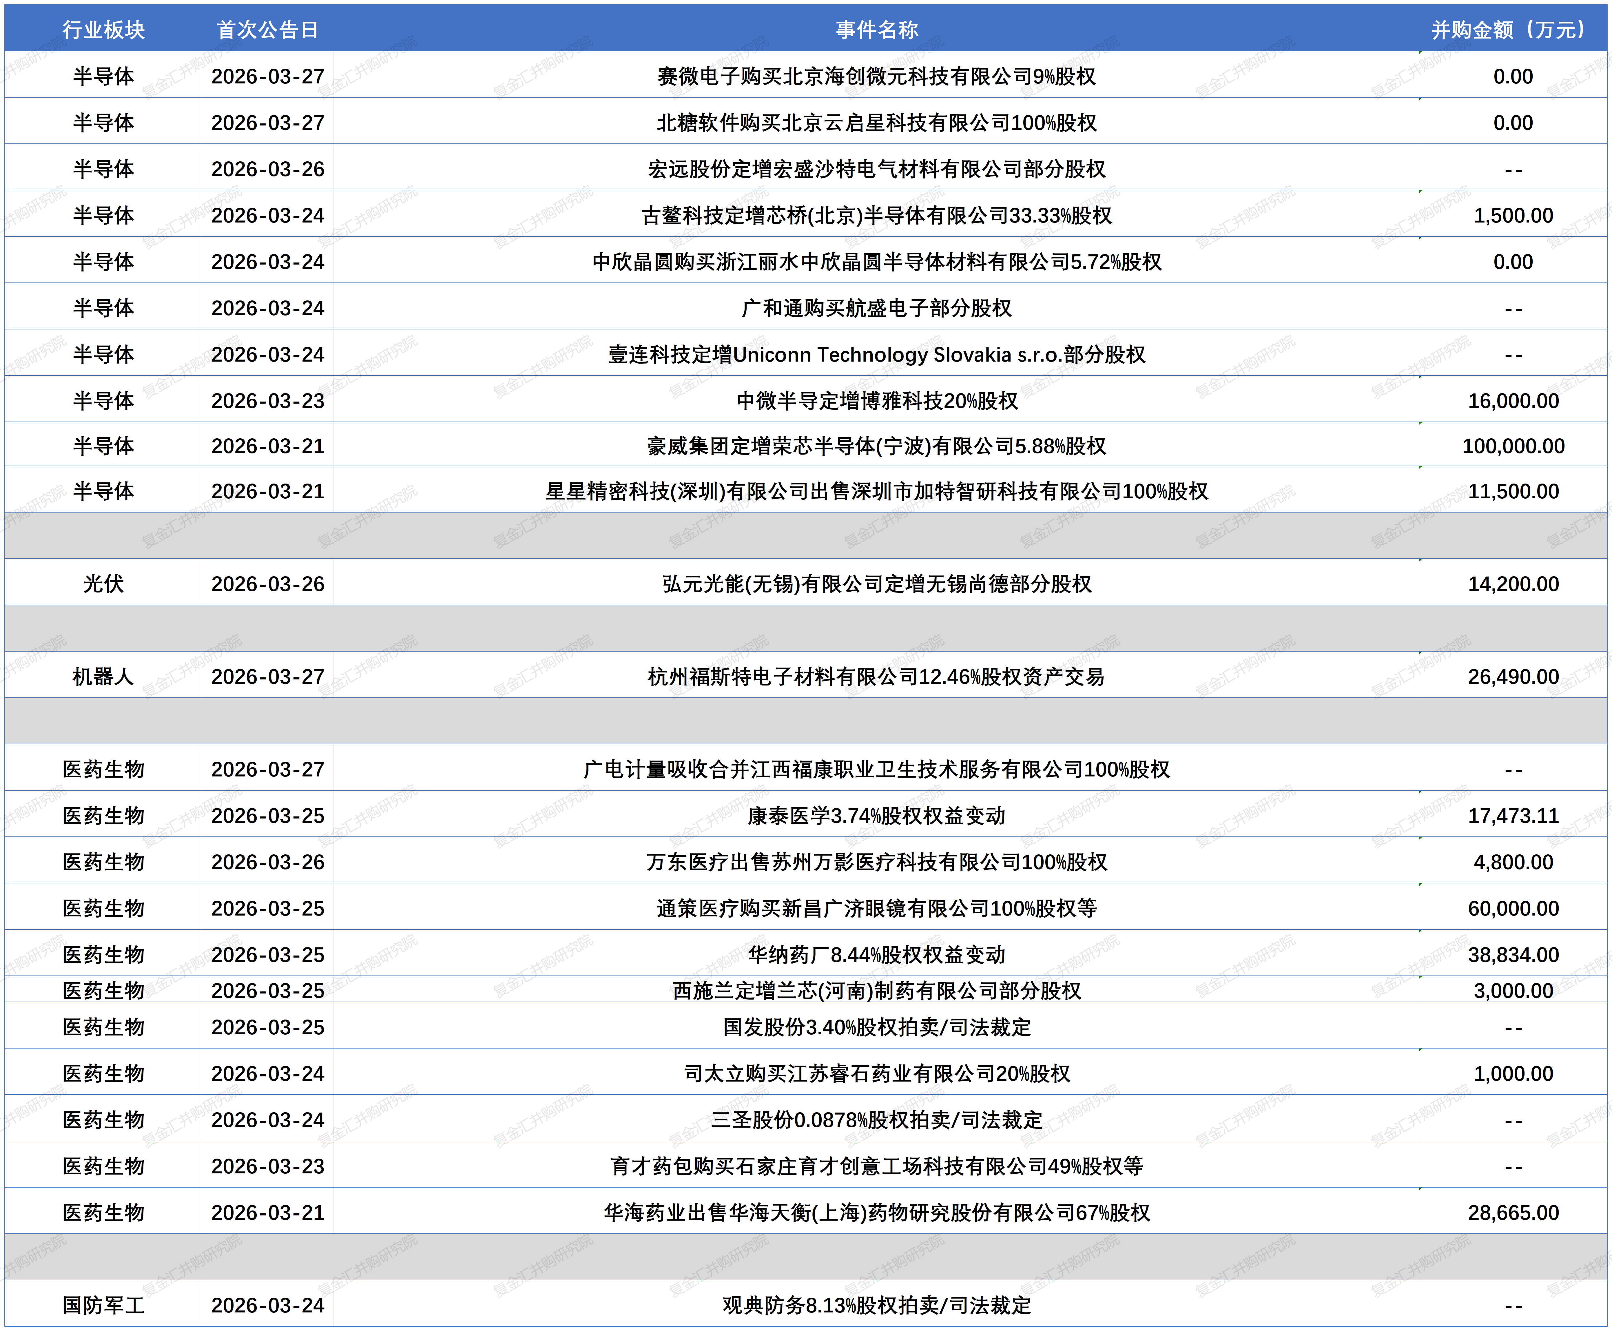This screenshot has width=1612, height=1331.
Task: Select event 古鳌科技定增芯桥(北京)半导体有限公司33.33%股权
Action: point(877,216)
